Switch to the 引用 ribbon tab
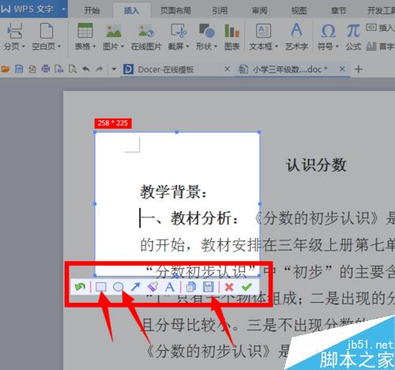The image size is (395, 370). coord(220,10)
